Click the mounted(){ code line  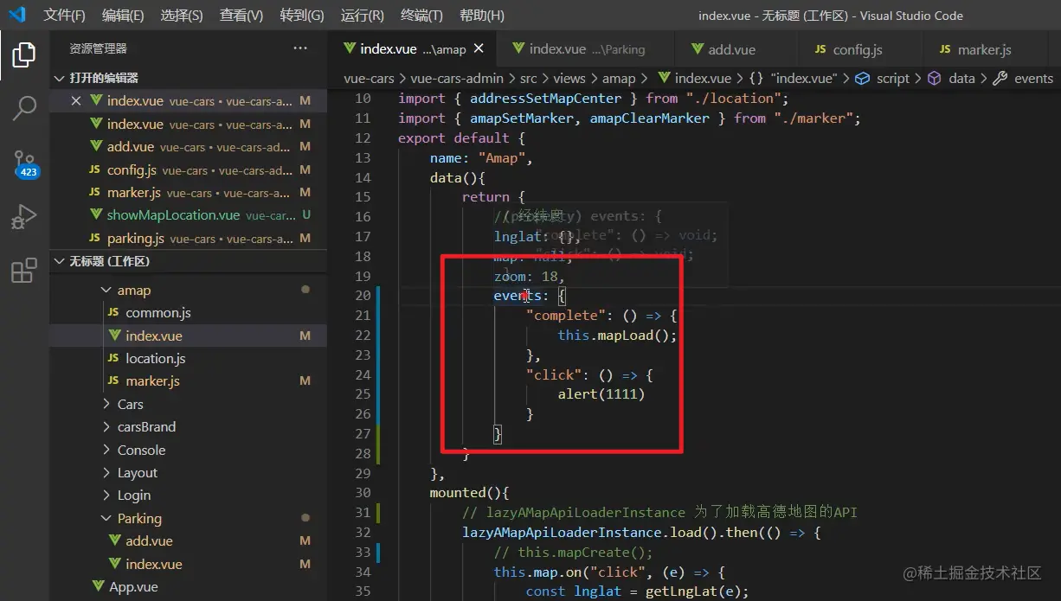[469, 493]
